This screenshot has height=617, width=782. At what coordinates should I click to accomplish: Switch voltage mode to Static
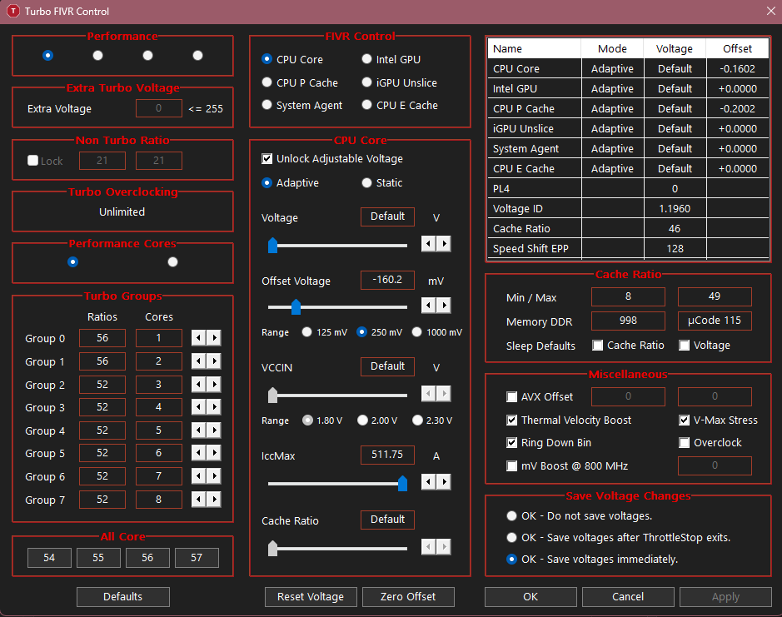tap(366, 183)
